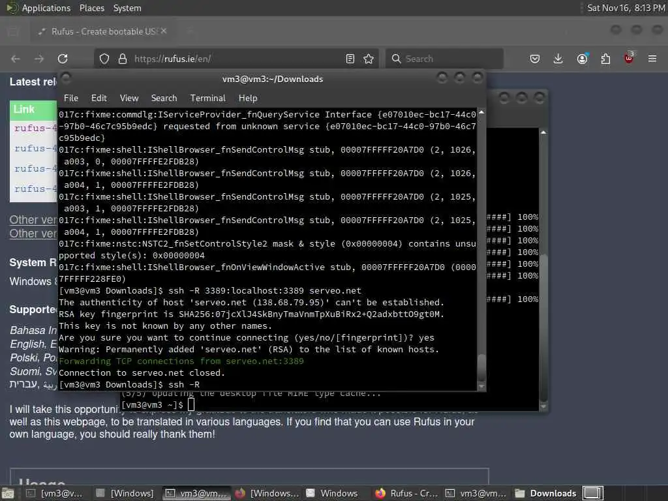The image size is (668, 501).
Task: Open the terminal Terminal menu
Action: (208, 98)
